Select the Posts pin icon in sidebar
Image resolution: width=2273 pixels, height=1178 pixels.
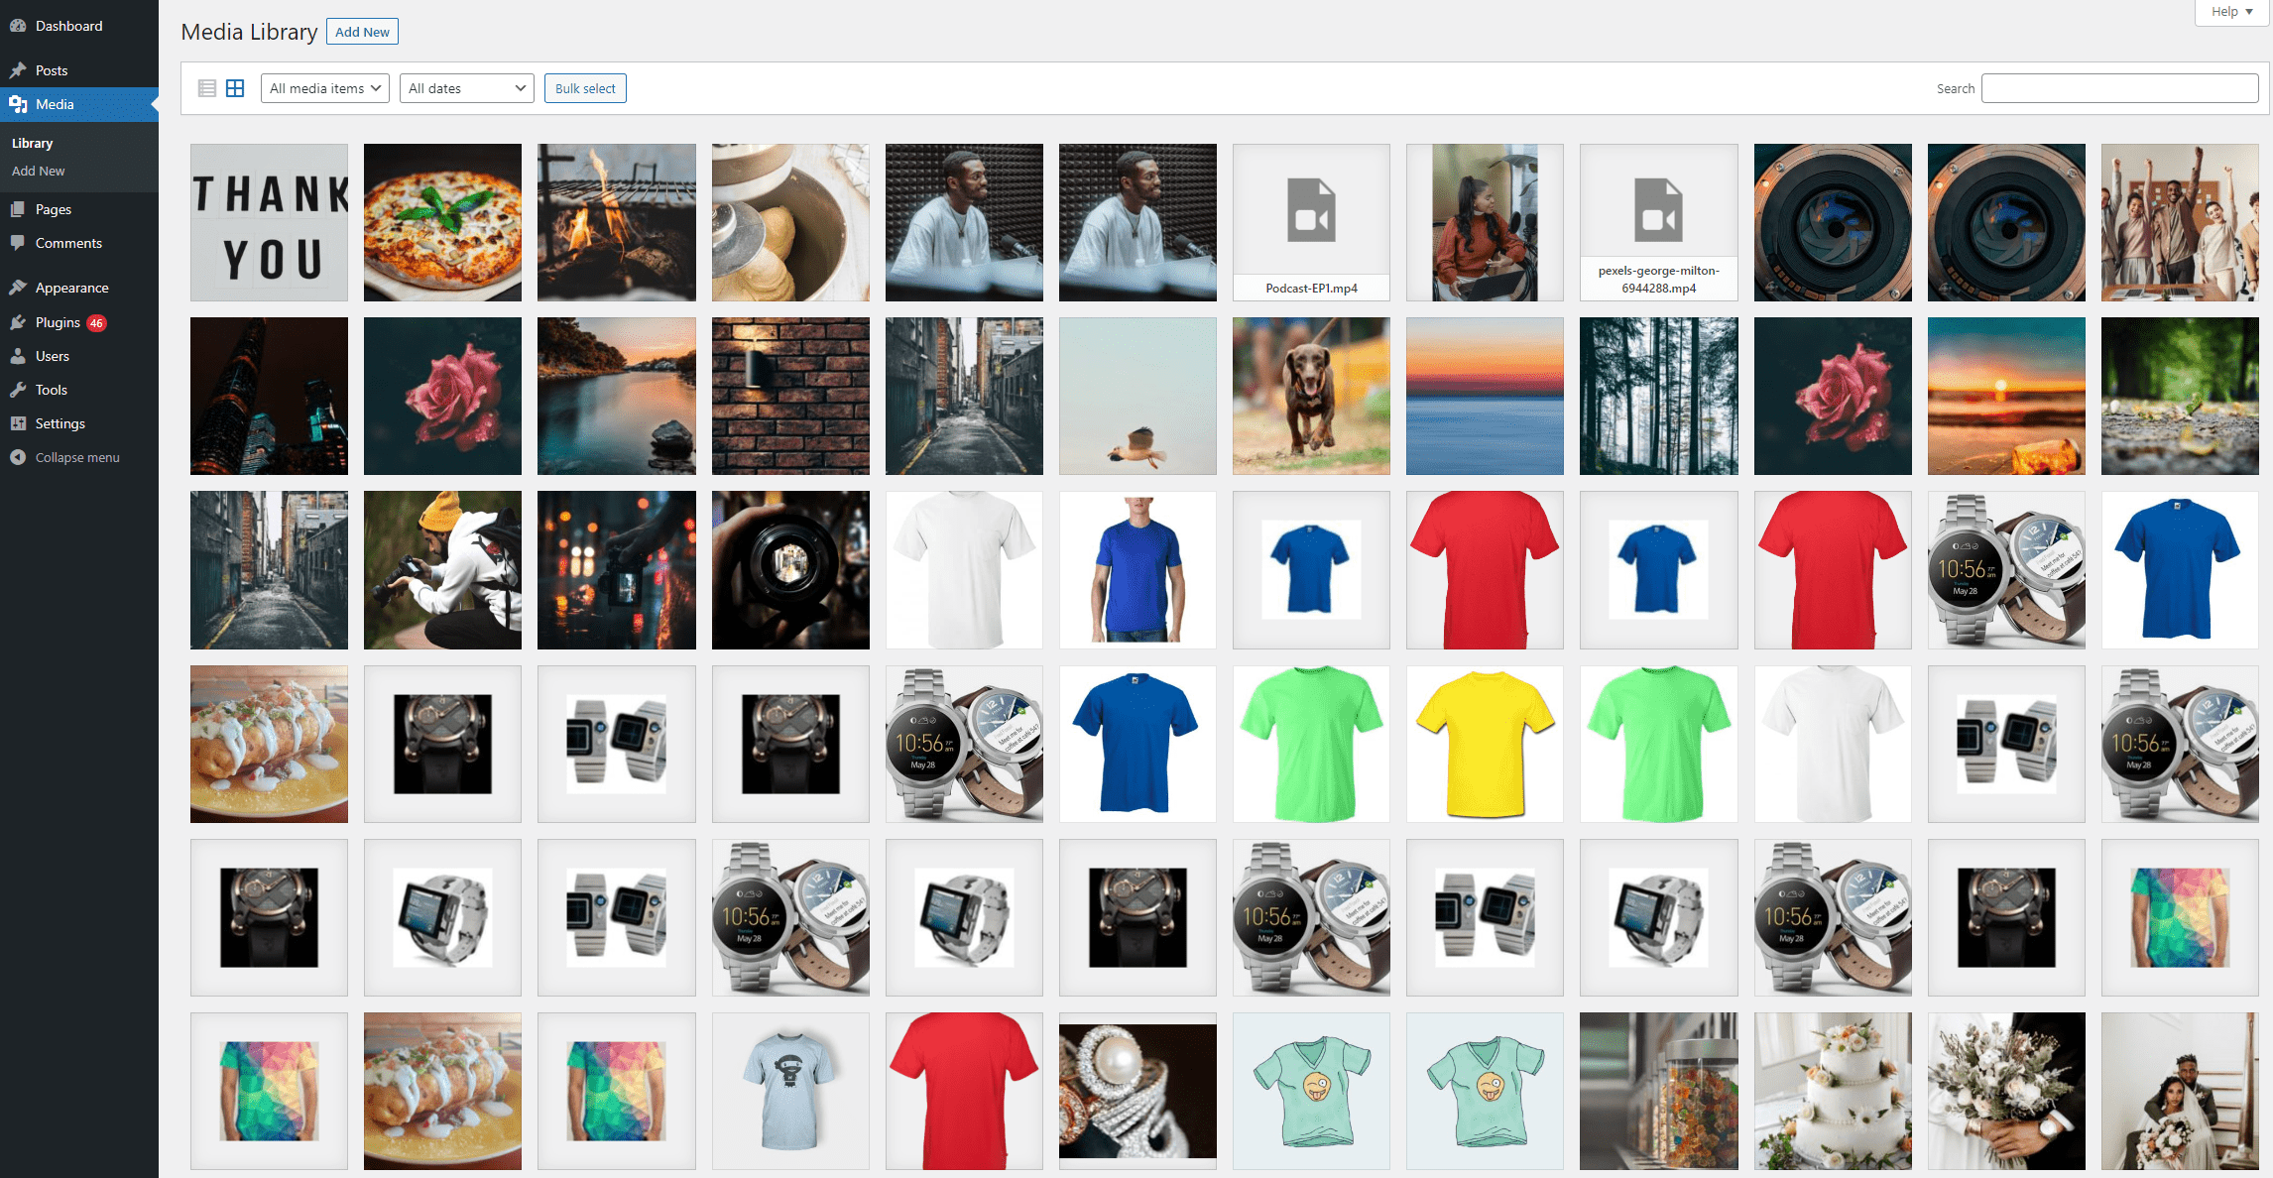coord(17,69)
